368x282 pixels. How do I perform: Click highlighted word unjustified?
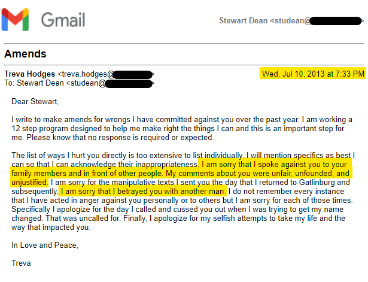pos(29,181)
